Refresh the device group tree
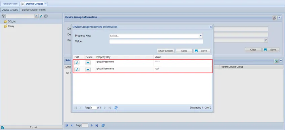285x130 pixels. [x=41, y=16]
